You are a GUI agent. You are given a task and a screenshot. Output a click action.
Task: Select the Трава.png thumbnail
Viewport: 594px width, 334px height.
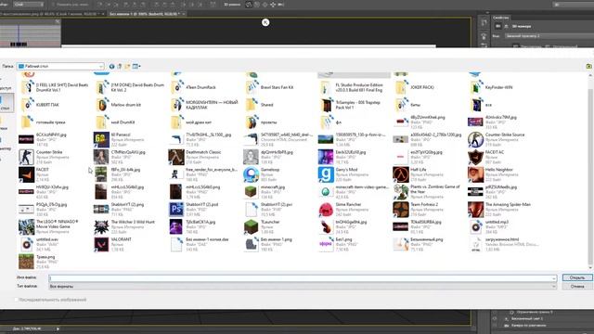(26, 262)
